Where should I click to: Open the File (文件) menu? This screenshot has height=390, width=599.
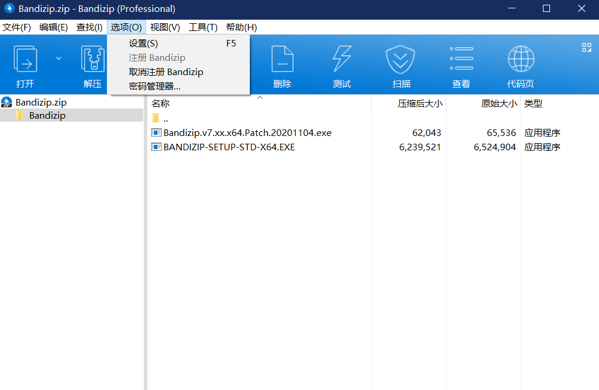tap(17, 27)
